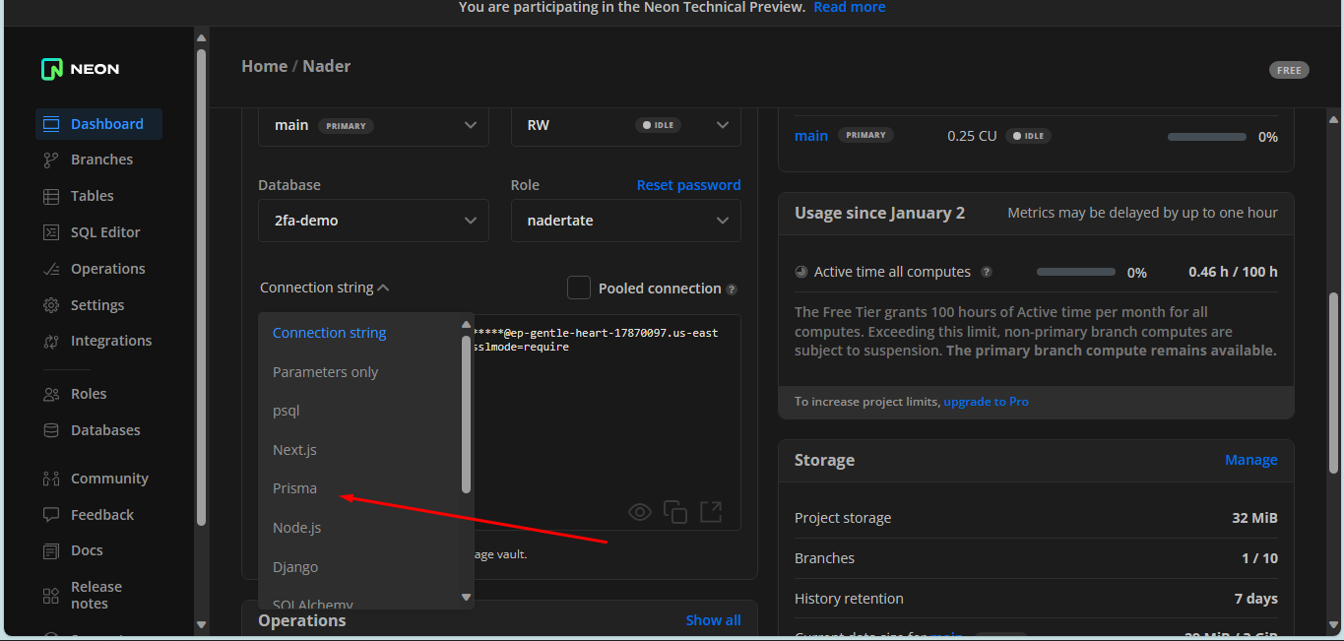Image resolution: width=1344 pixels, height=641 pixels.
Task: Click the sidebar scroll-down arrow
Action: click(202, 624)
